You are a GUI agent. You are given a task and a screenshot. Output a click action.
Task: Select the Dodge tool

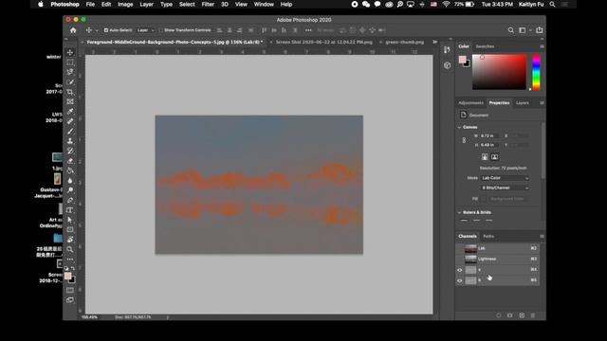(70, 190)
